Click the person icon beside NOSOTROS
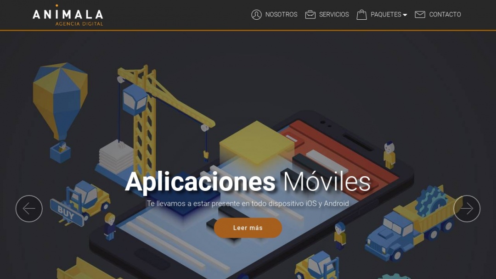This screenshot has height=279, width=496. (x=256, y=14)
